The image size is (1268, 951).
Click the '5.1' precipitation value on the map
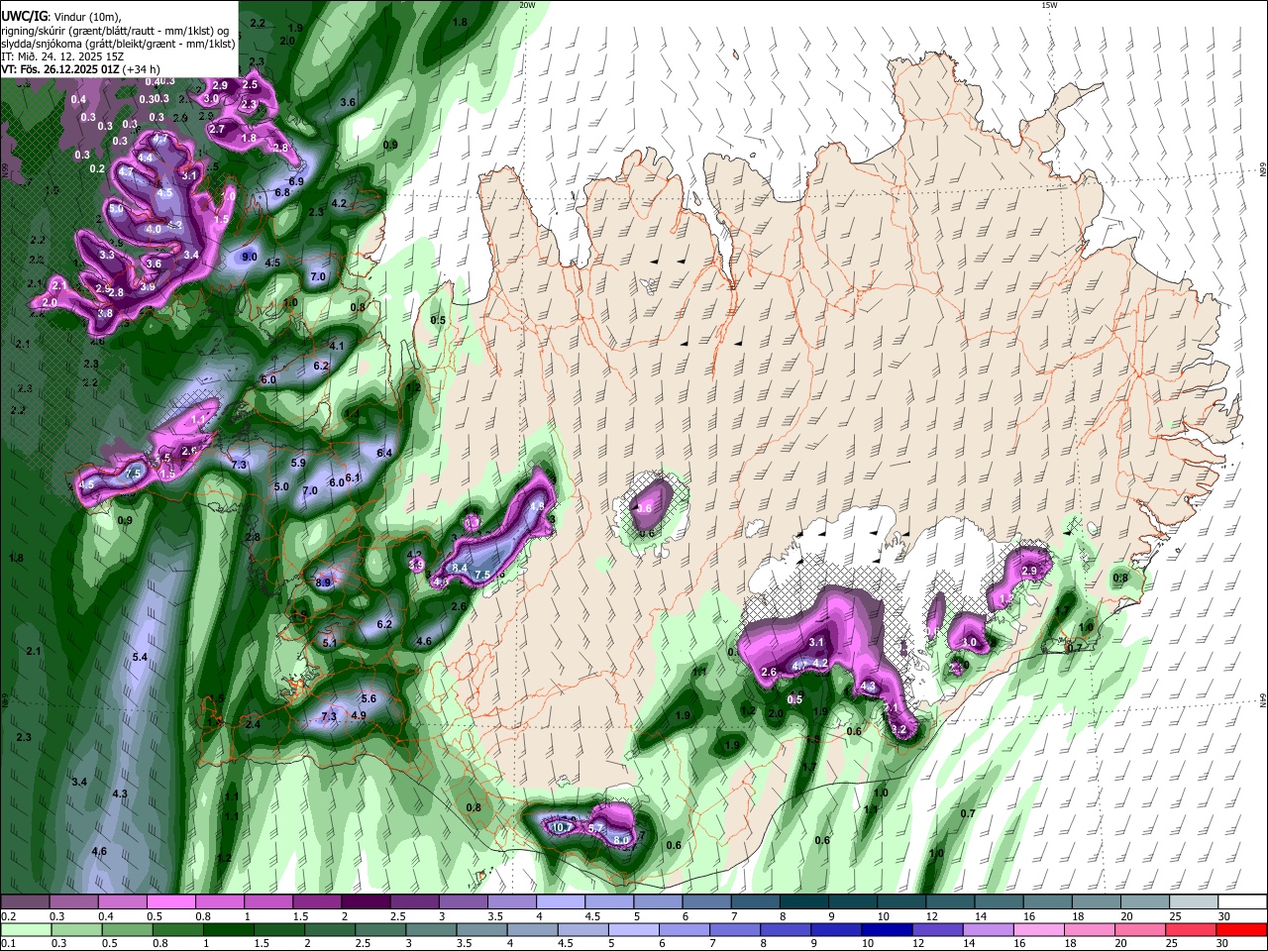(x=330, y=643)
